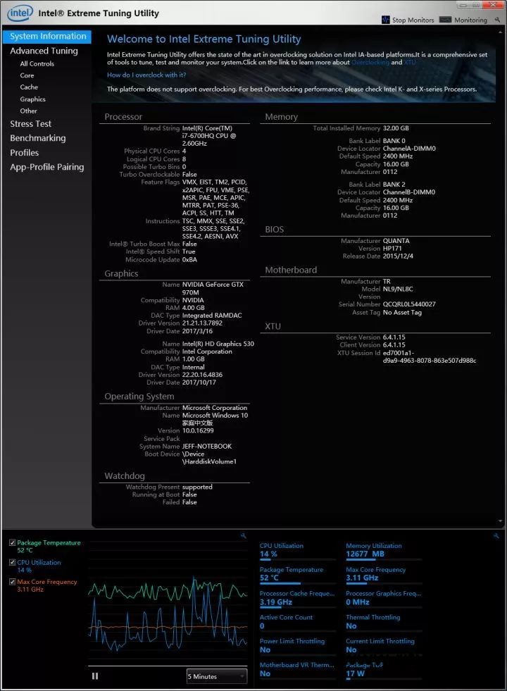The width and height of the screenshot is (507, 691).
Task: Click the BIOS version HP171 value
Action: 392,248
